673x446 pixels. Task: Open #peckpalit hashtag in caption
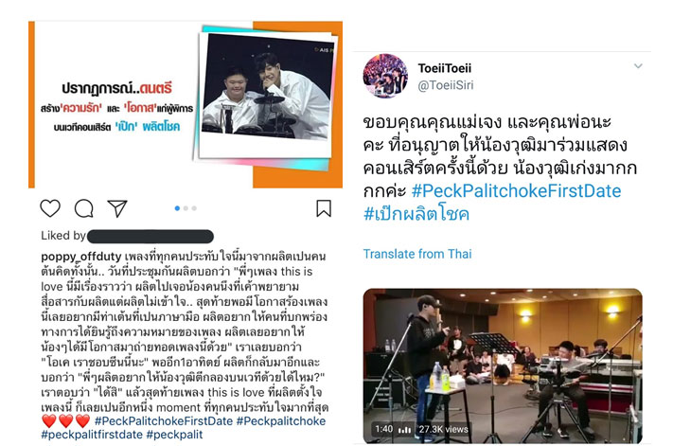[174, 435]
